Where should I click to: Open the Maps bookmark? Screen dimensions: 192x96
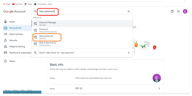(28, 4)
